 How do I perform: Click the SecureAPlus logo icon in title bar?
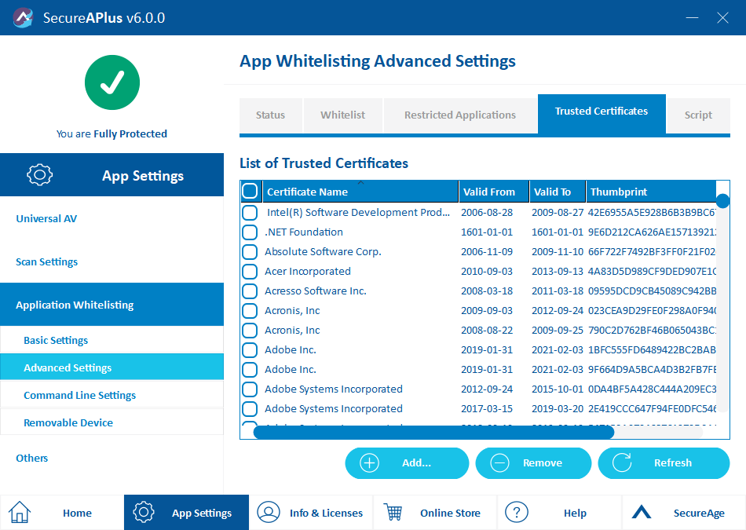pos(22,17)
